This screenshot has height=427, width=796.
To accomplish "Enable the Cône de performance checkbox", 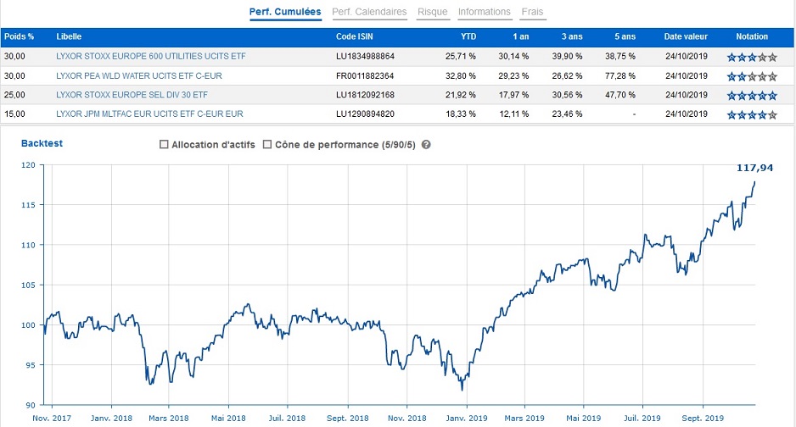I will pos(267,144).
